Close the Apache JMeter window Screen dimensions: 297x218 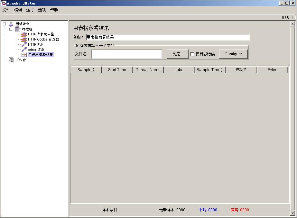click(292, 3)
